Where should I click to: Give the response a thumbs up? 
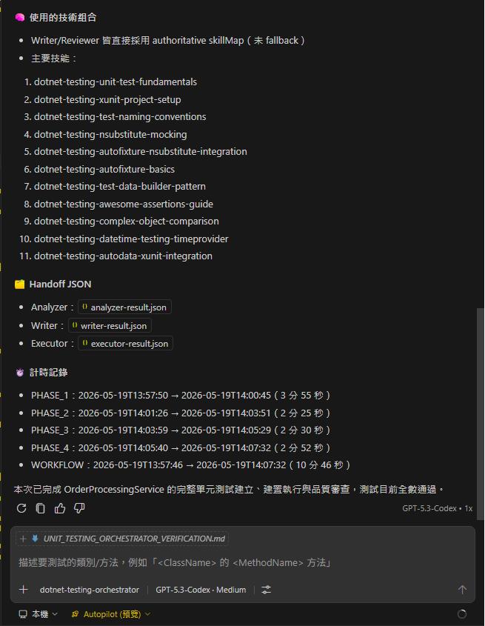[x=60, y=507]
